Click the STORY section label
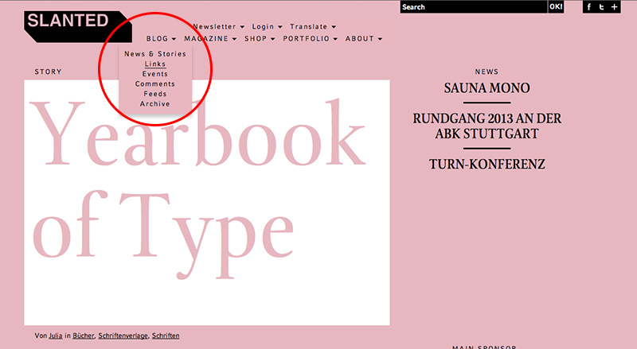Viewport: 637px width, 349px height. [48, 72]
